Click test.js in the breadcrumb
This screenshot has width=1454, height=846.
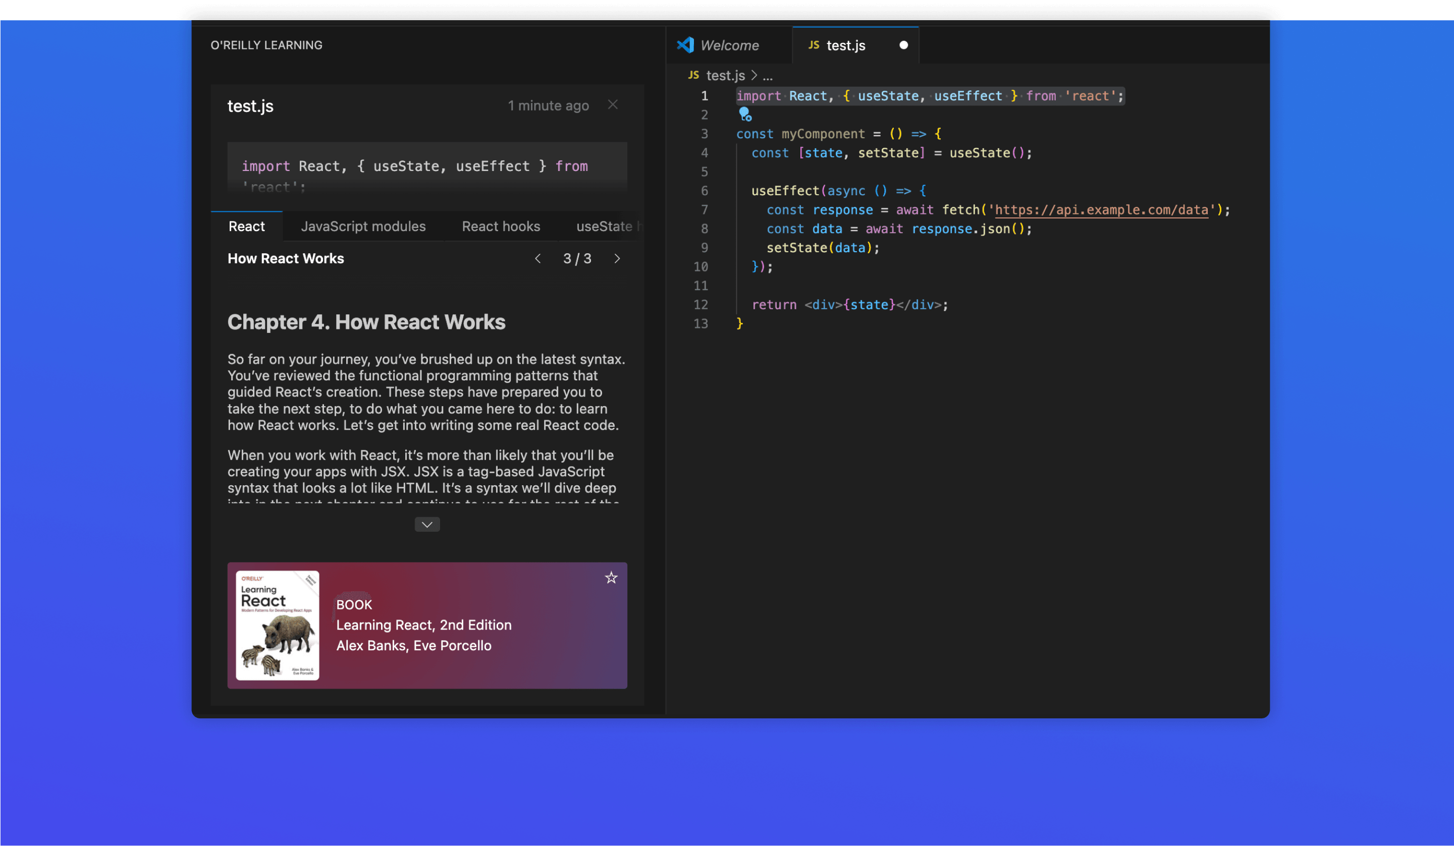click(x=725, y=76)
